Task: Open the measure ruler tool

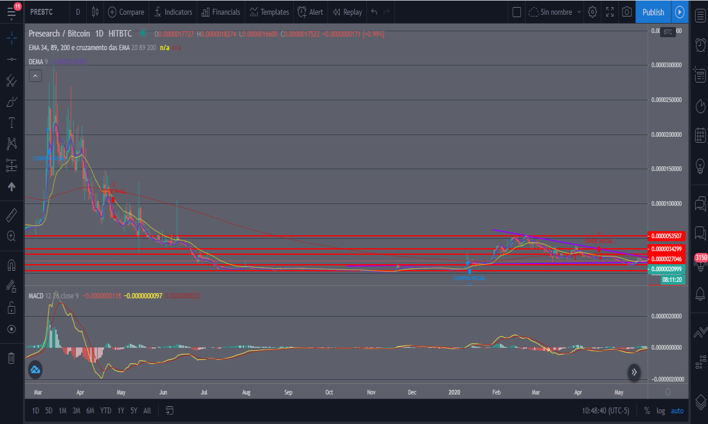Action: coord(11,214)
